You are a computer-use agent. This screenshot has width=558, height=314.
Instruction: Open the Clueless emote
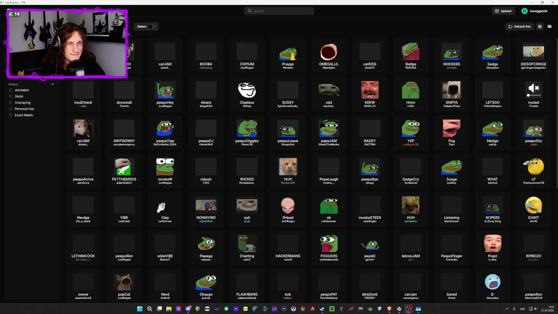[247, 94]
